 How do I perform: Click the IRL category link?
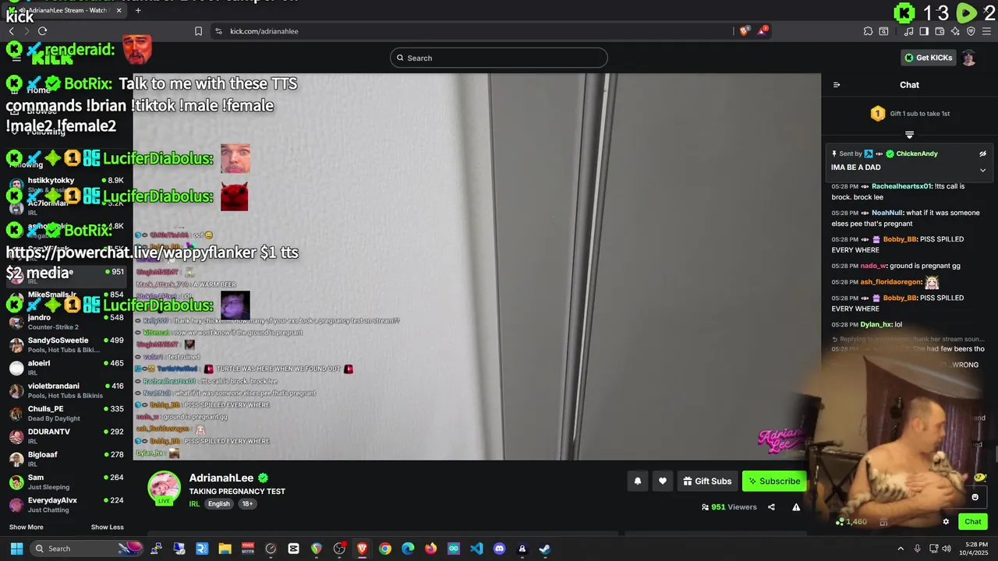tap(195, 504)
